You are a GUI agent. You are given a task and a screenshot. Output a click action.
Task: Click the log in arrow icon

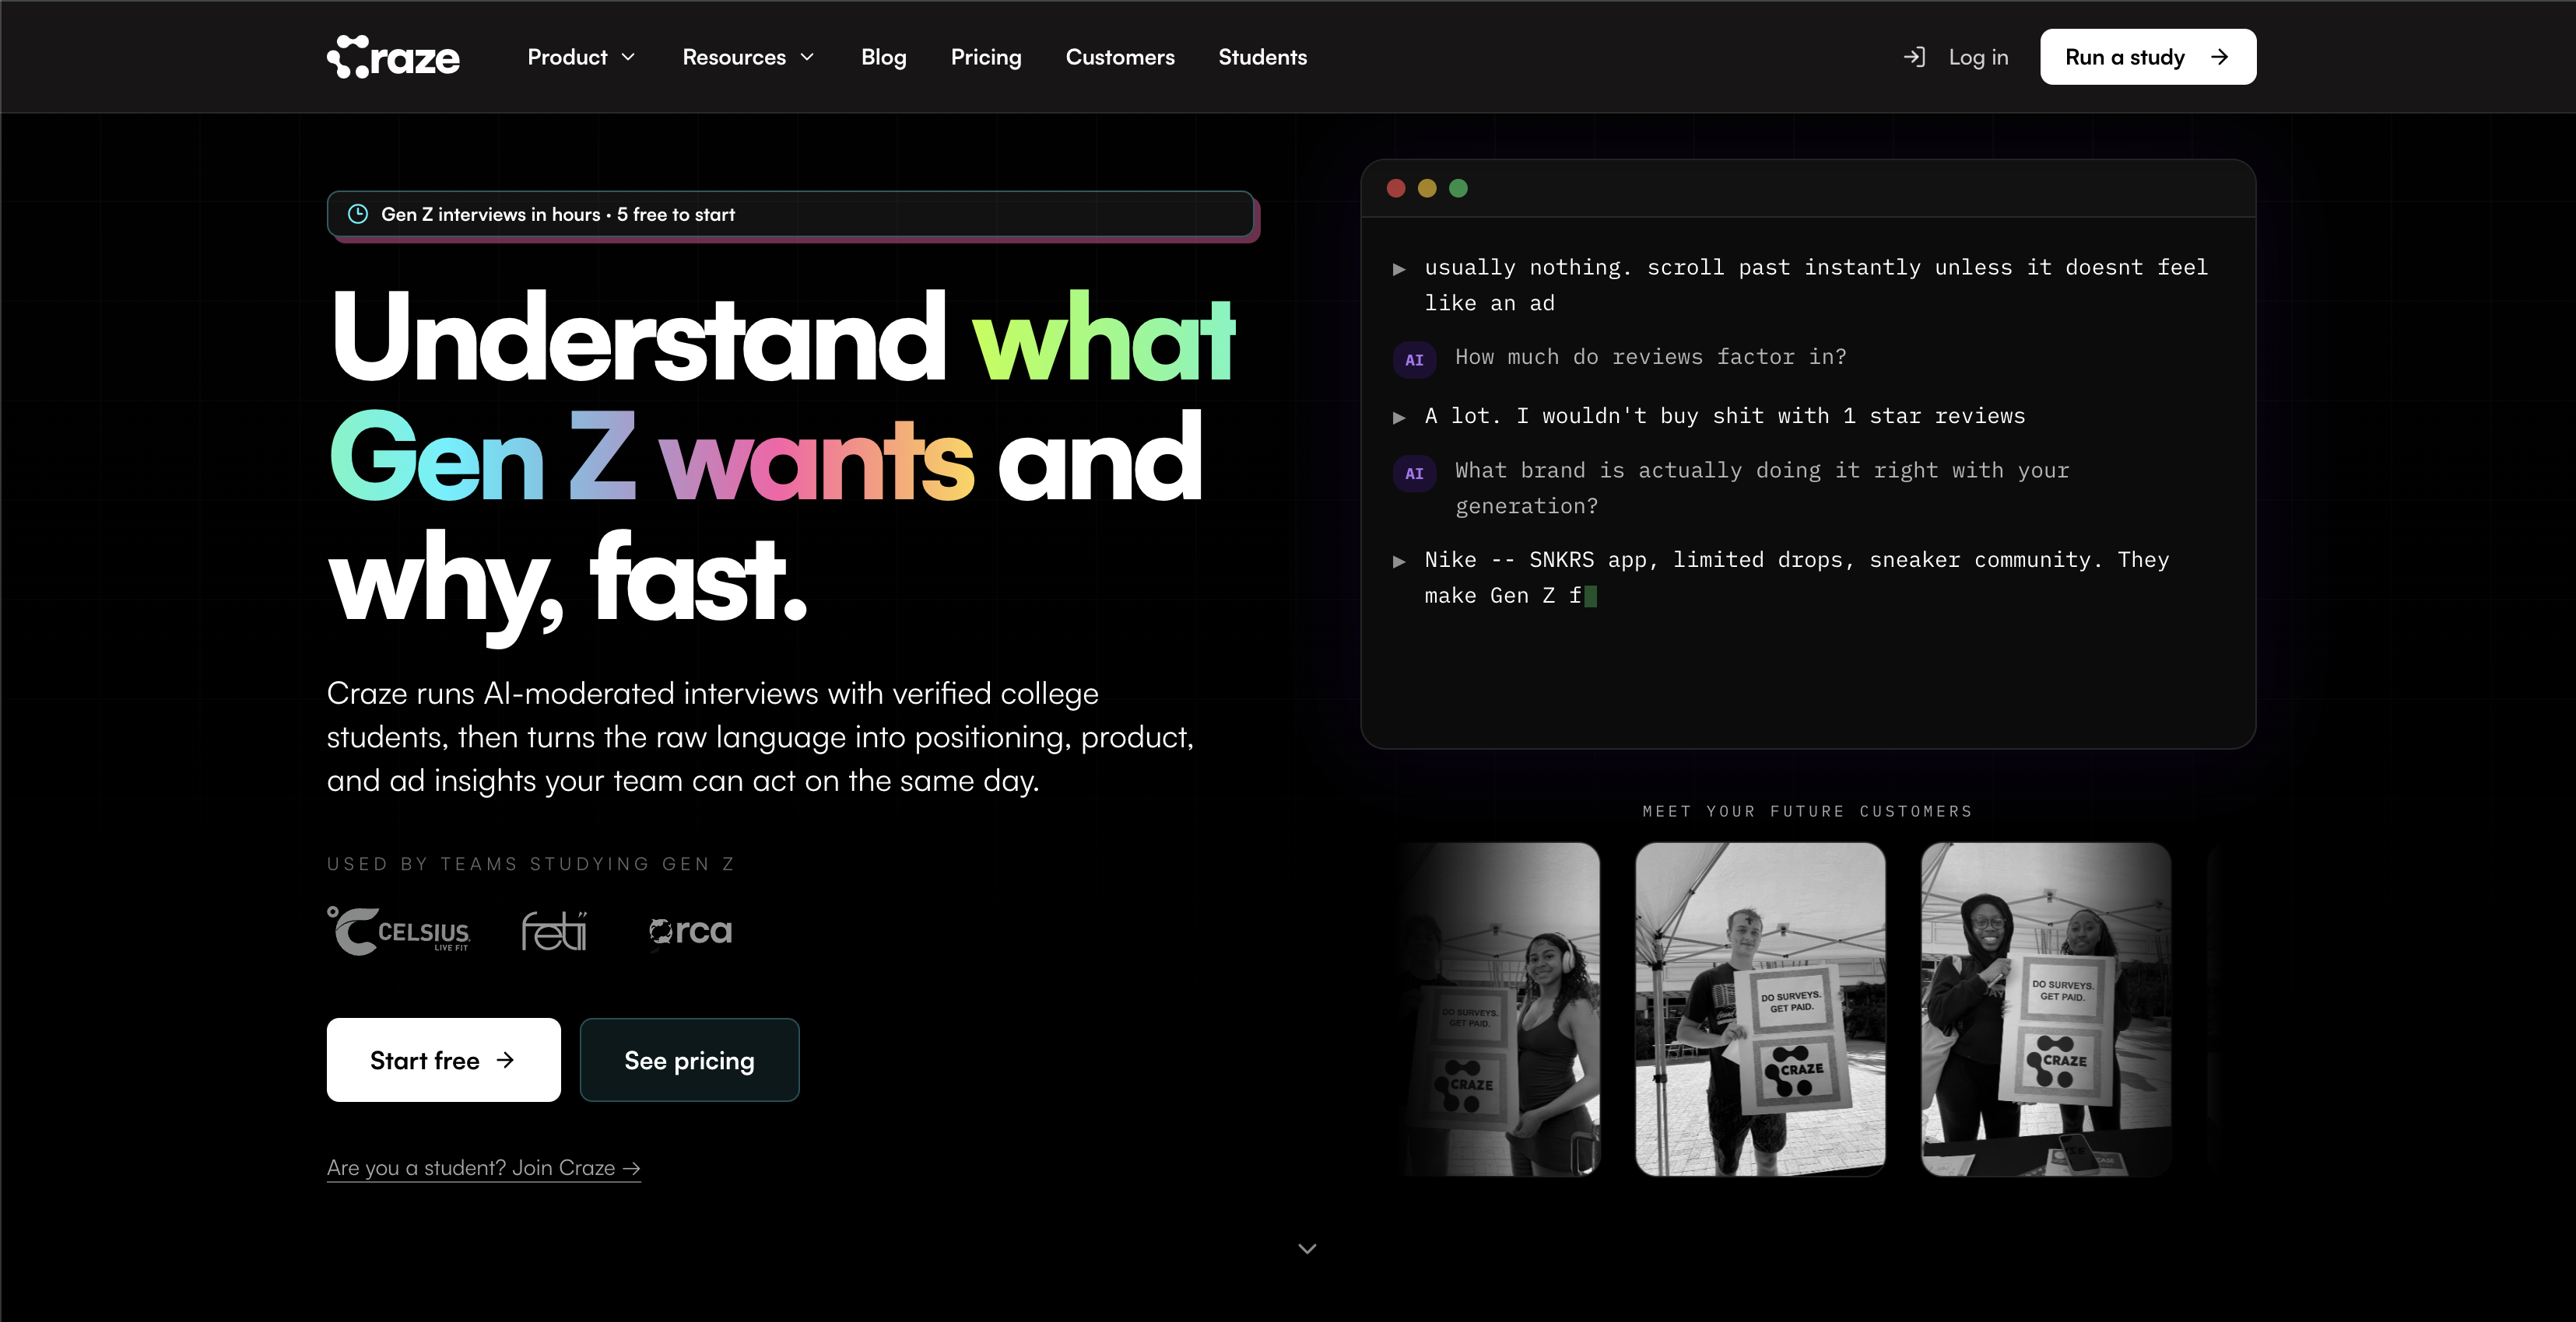pos(1914,57)
